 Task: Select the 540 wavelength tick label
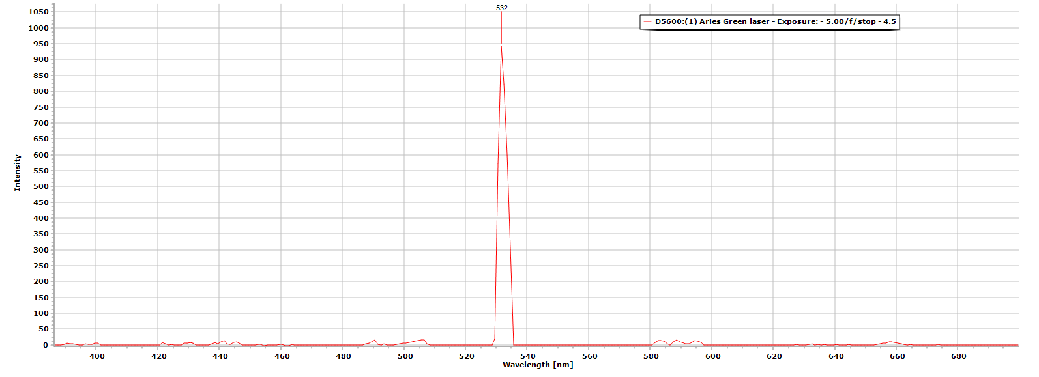pos(528,356)
